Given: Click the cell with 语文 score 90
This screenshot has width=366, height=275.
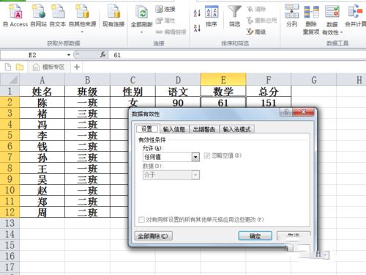Looking at the screenshot, I should pyautogui.click(x=178, y=102).
